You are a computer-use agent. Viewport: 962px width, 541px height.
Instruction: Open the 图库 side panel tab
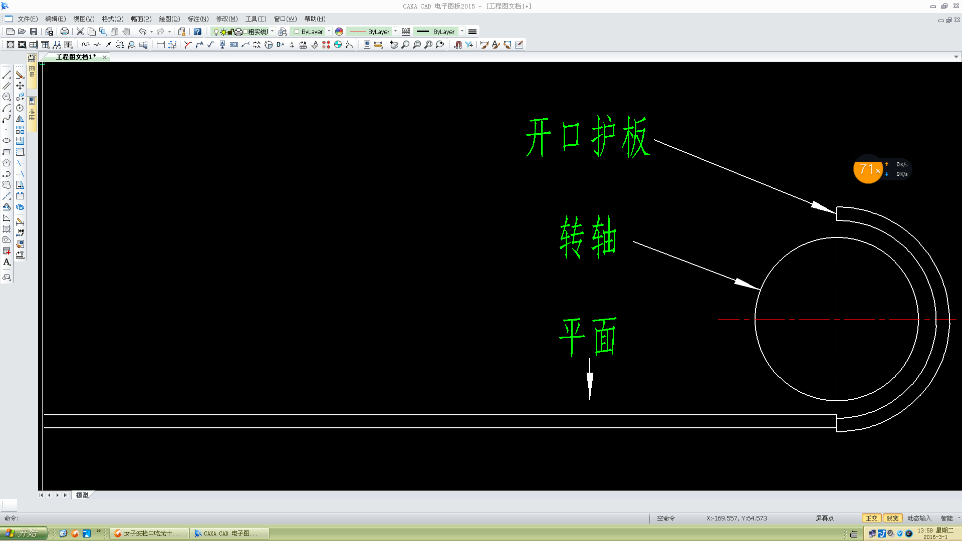pos(32,72)
